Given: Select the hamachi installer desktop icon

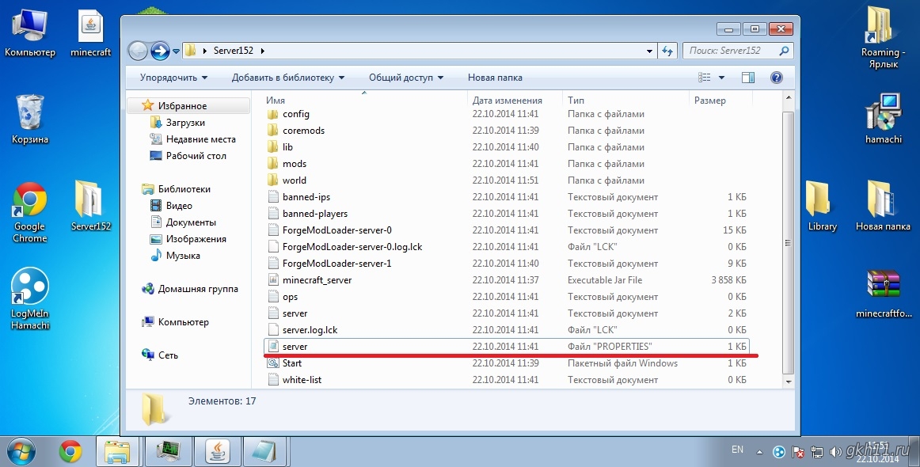Looking at the screenshot, I should pos(883,119).
